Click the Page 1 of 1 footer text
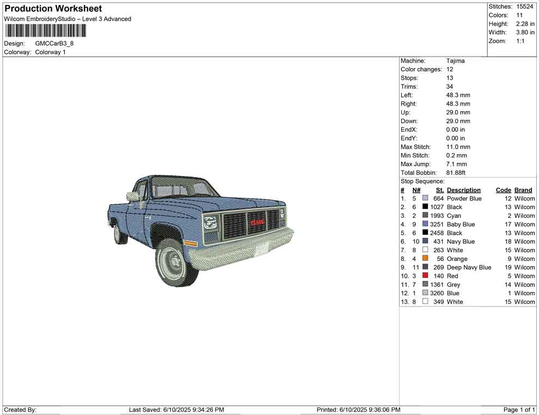This screenshot has height=415, width=539. pyautogui.click(x=519, y=410)
